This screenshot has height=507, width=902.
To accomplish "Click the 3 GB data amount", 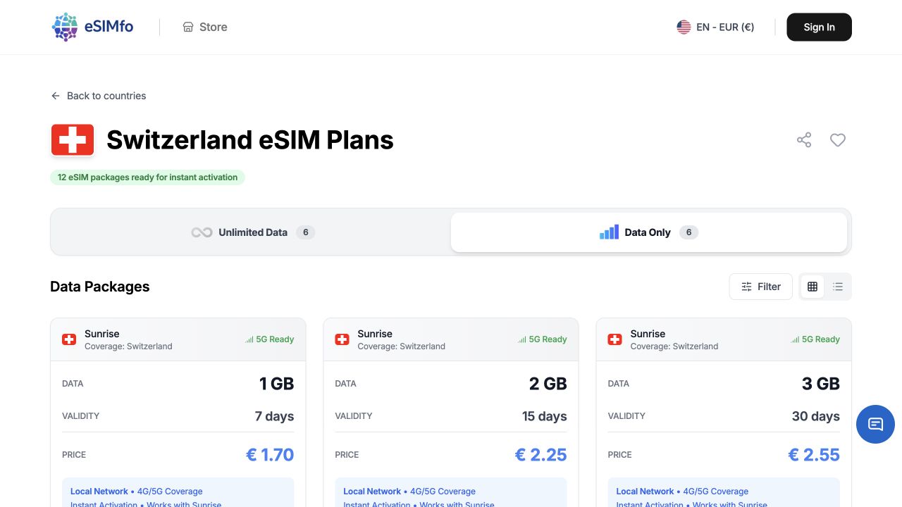I will click(x=821, y=384).
